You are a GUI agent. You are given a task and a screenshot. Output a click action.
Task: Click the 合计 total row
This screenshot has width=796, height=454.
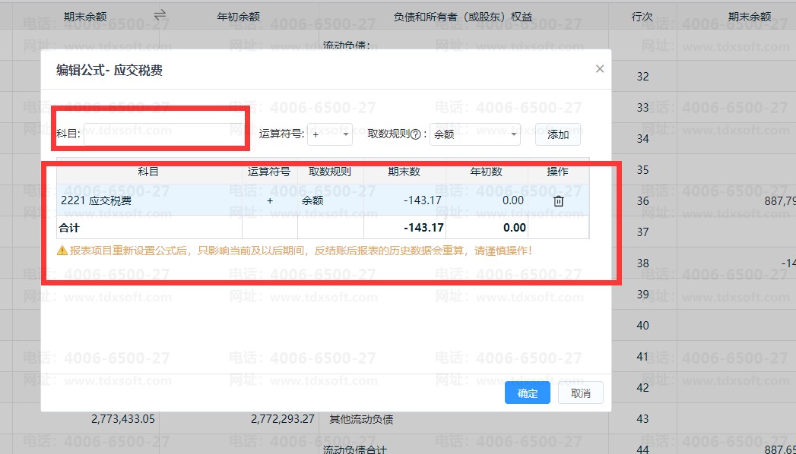pos(323,228)
